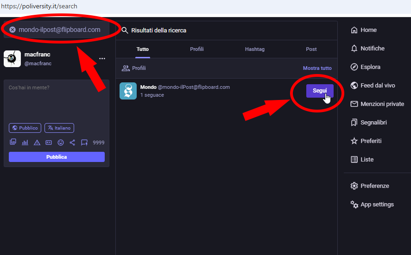Open App settings
The height and width of the screenshot is (255, 411).
372,205
